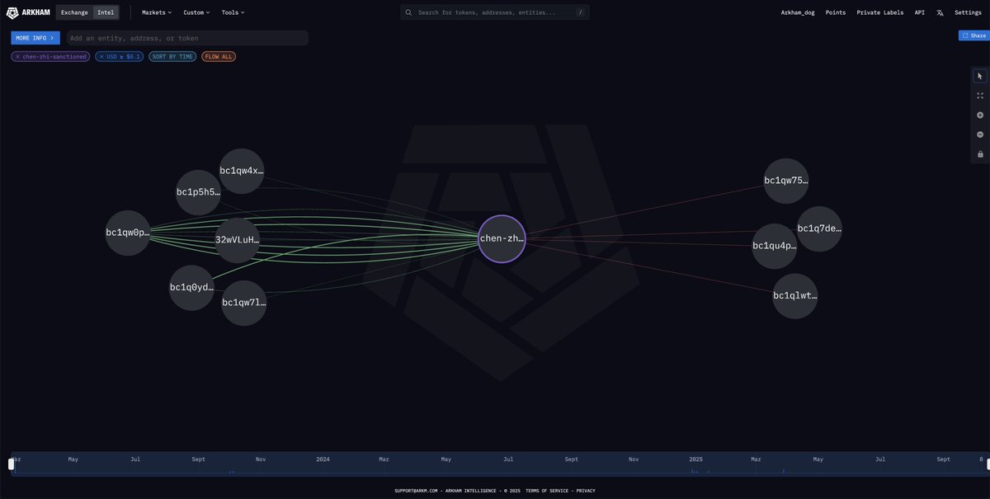Click the search magnifier icon
Viewport: 990px width, 499px height.
click(408, 12)
